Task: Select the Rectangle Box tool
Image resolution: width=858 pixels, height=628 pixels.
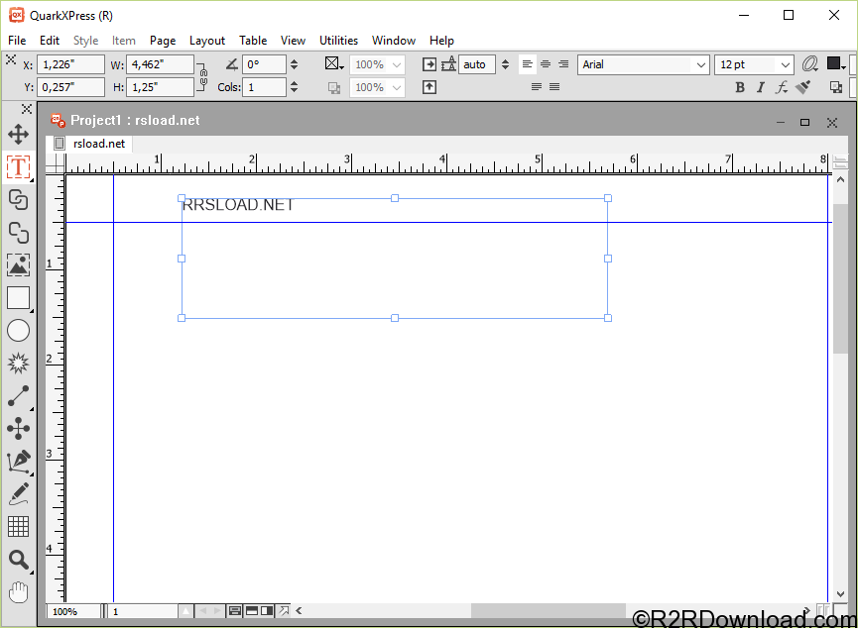Action: click(18, 298)
